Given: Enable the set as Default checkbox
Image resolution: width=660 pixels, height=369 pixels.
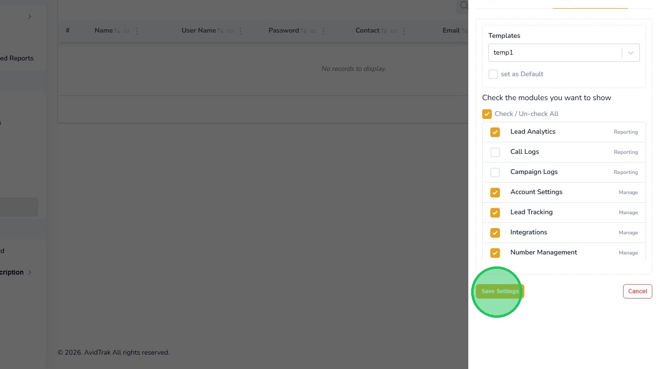Looking at the screenshot, I should (x=493, y=74).
